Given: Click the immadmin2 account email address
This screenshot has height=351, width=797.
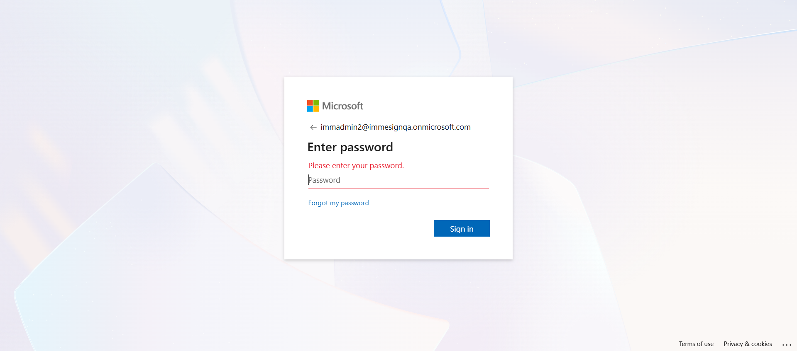Looking at the screenshot, I should 395,127.
